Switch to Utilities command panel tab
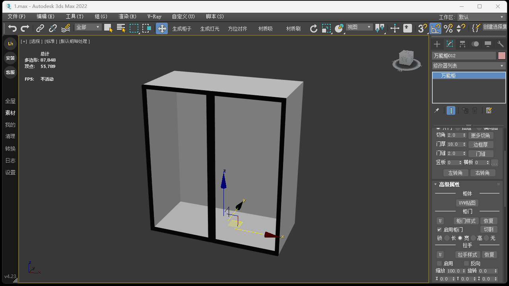509x286 pixels. pyautogui.click(x=501, y=44)
